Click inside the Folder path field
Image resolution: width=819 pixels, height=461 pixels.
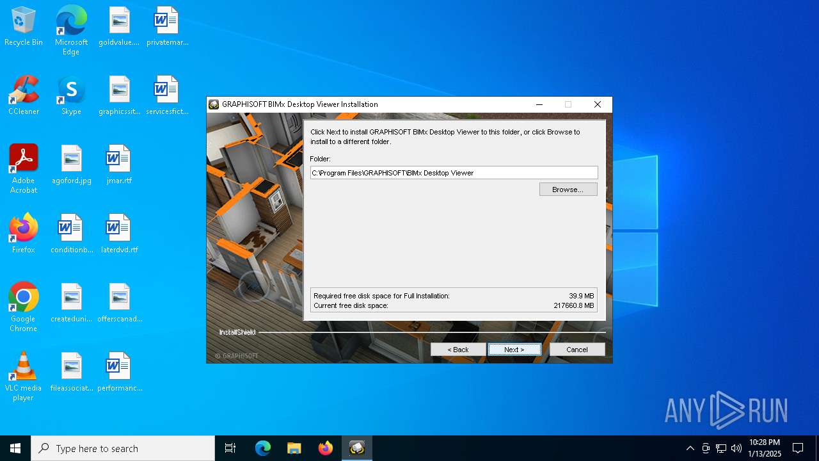coord(454,173)
